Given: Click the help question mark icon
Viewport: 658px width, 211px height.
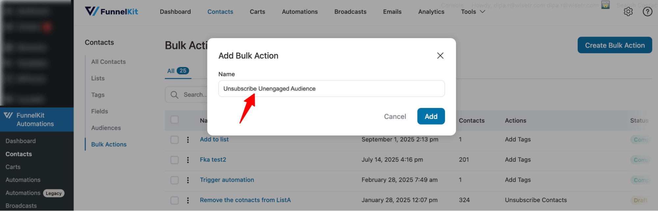Looking at the screenshot, I should click(x=647, y=11).
